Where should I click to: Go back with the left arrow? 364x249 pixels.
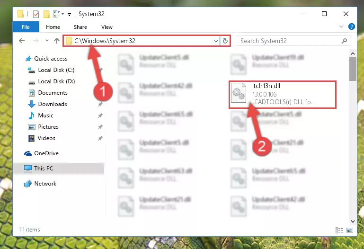(x=22, y=41)
